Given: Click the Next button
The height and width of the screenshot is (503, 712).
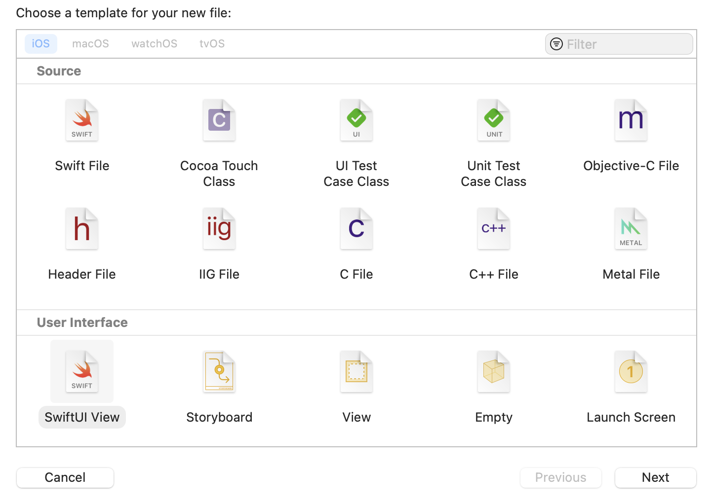Looking at the screenshot, I should pyautogui.click(x=656, y=477).
